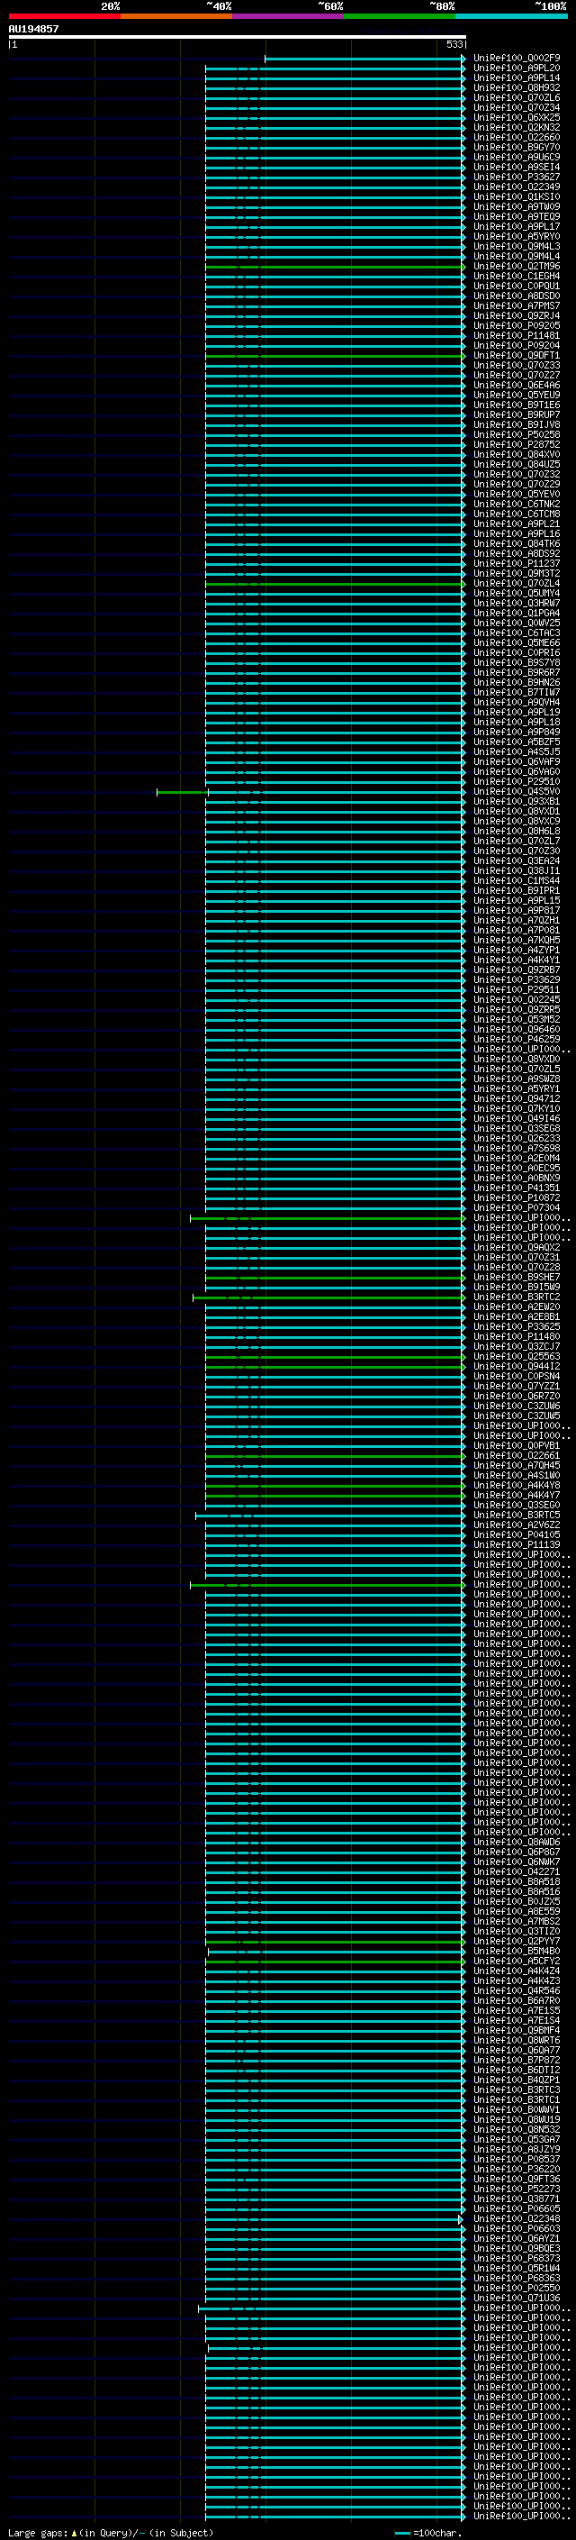This screenshot has height=2540, width=576.
Task: Click the UniRef100_Q4R546 entry
Action: [x=516, y=1989]
